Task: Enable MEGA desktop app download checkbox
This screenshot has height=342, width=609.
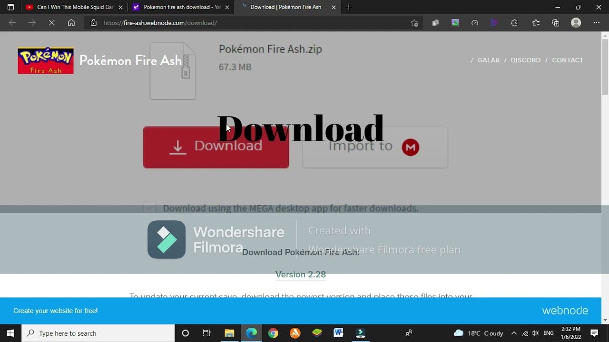Action: coord(149,208)
